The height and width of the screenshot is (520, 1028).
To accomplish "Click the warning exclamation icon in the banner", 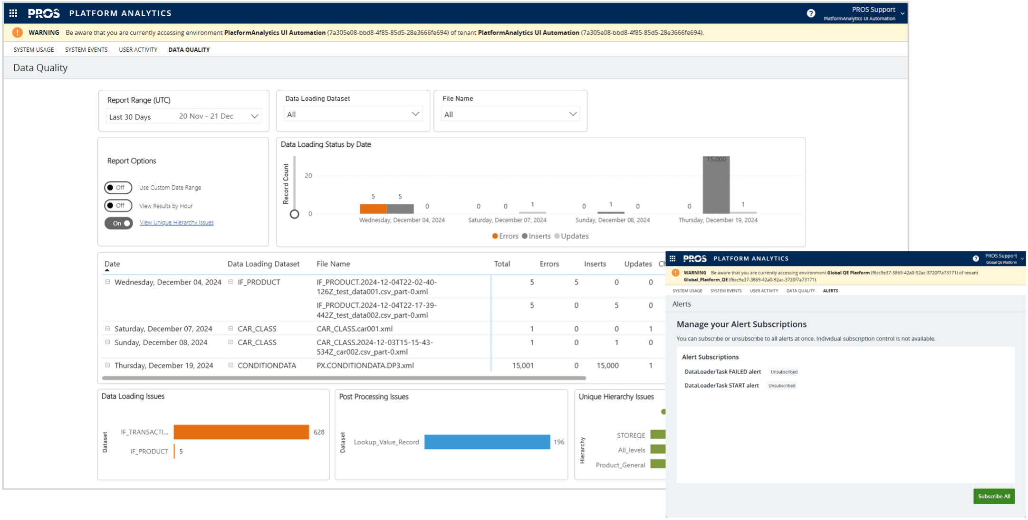I will click(x=17, y=32).
